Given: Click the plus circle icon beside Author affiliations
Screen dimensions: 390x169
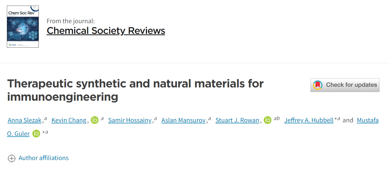Looking at the screenshot, I should (x=12, y=158).
